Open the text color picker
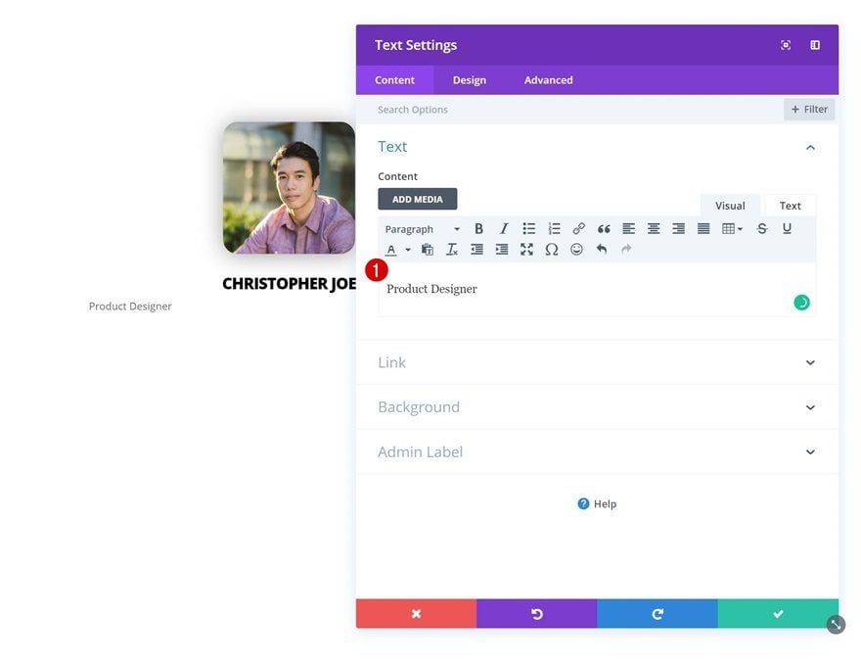The image size is (861, 661). click(x=391, y=250)
